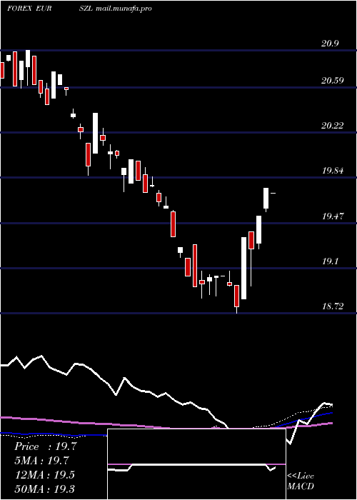Click inside the MACD inset chart box
This screenshot has height=500, width=357.
coord(196,464)
